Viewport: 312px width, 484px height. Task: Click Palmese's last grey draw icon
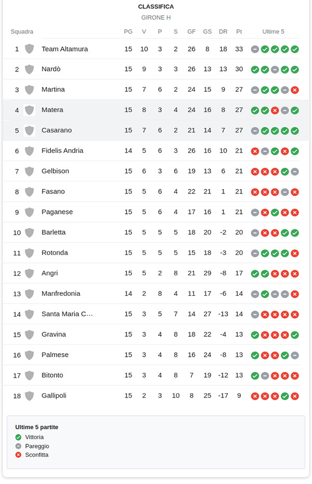pos(295,355)
